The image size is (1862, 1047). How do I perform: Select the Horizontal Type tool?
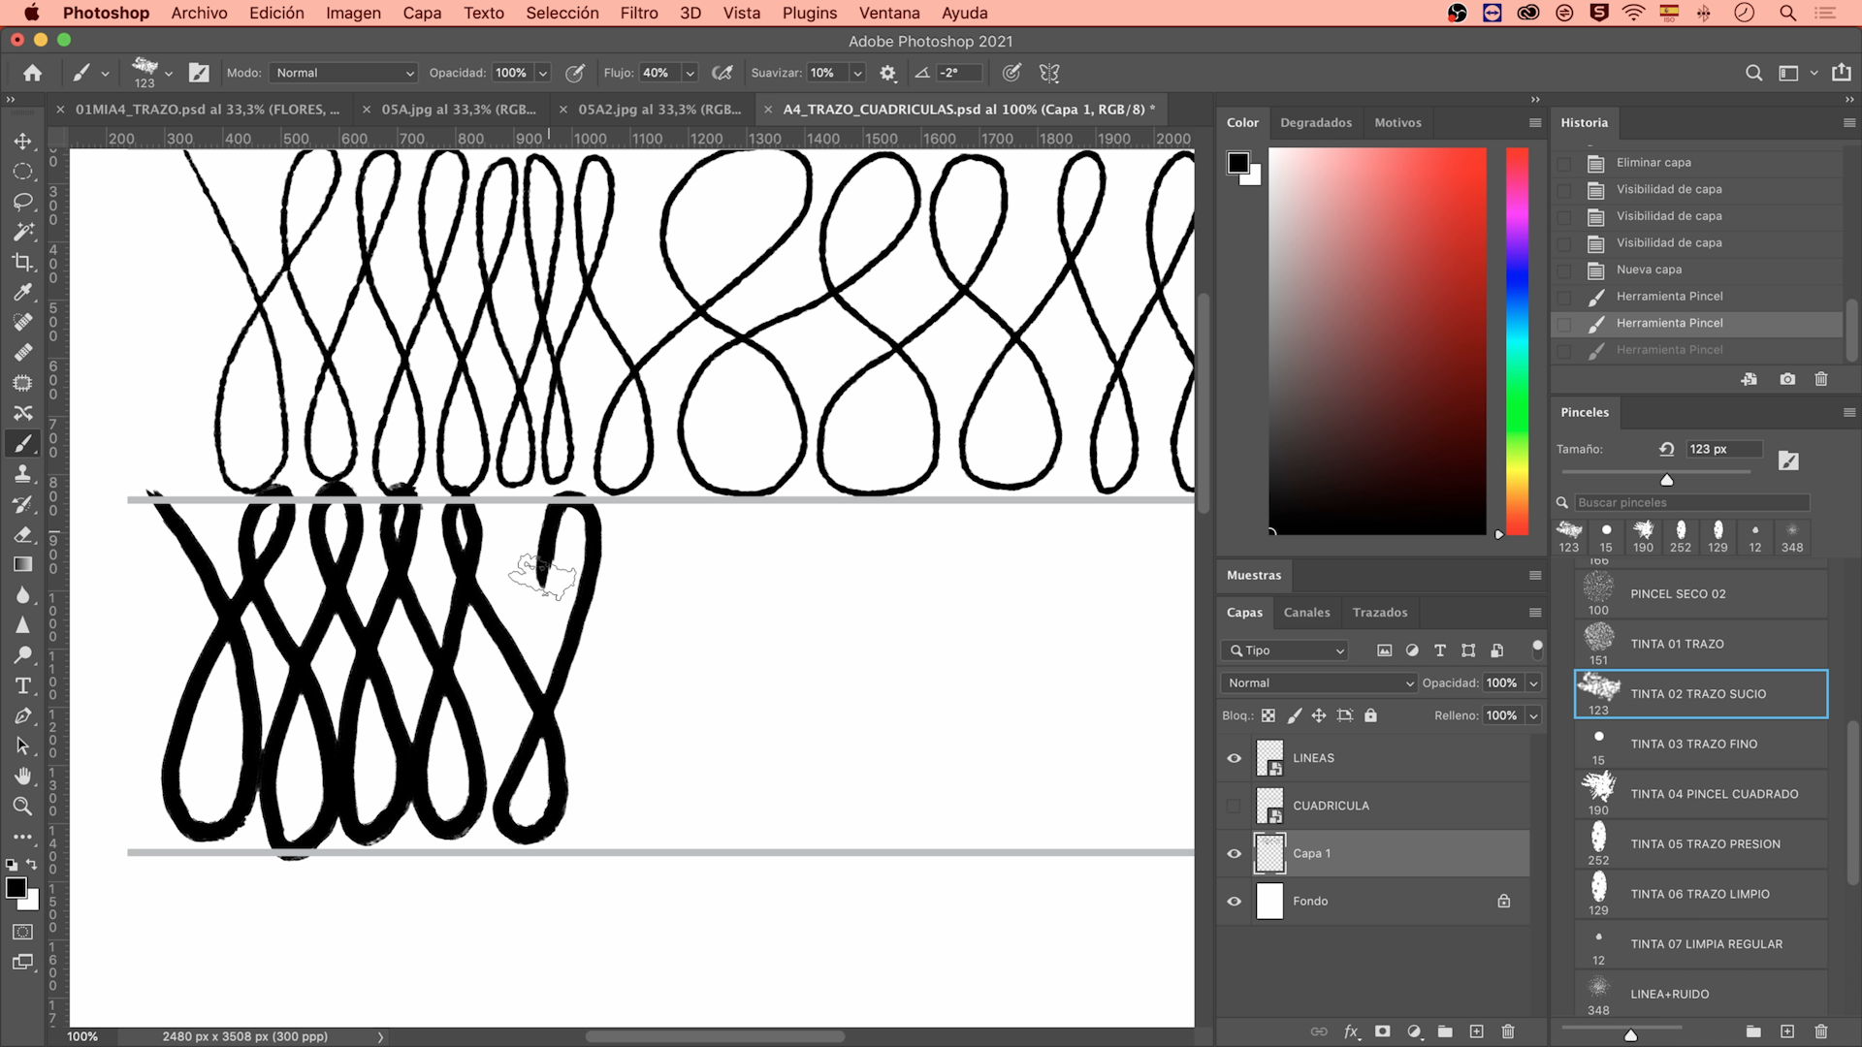coord(22,685)
